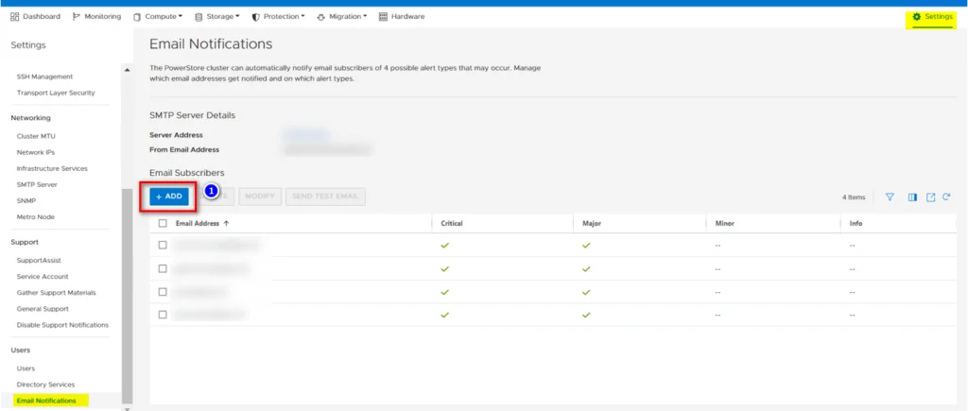
Task: Open the Dashboard view
Action: coord(35,17)
